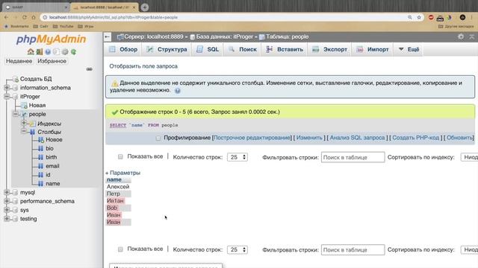Reload the browser page
The width and height of the screenshot is (478, 268).
click(x=25, y=17)
